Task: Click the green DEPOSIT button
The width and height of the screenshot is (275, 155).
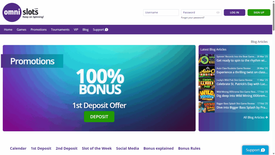Action: (99, 117)
